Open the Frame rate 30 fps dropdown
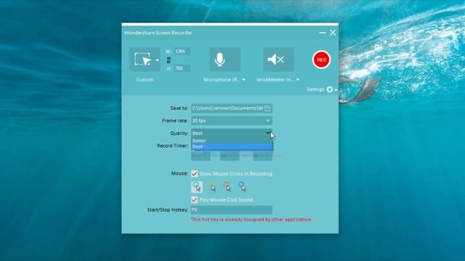465x261 pixels. [x=232, y=121]
